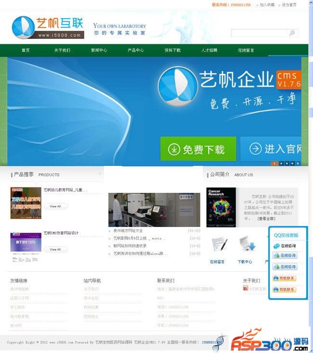
Task: Select banner slide indicator 5
Action: tap(298, 164)
